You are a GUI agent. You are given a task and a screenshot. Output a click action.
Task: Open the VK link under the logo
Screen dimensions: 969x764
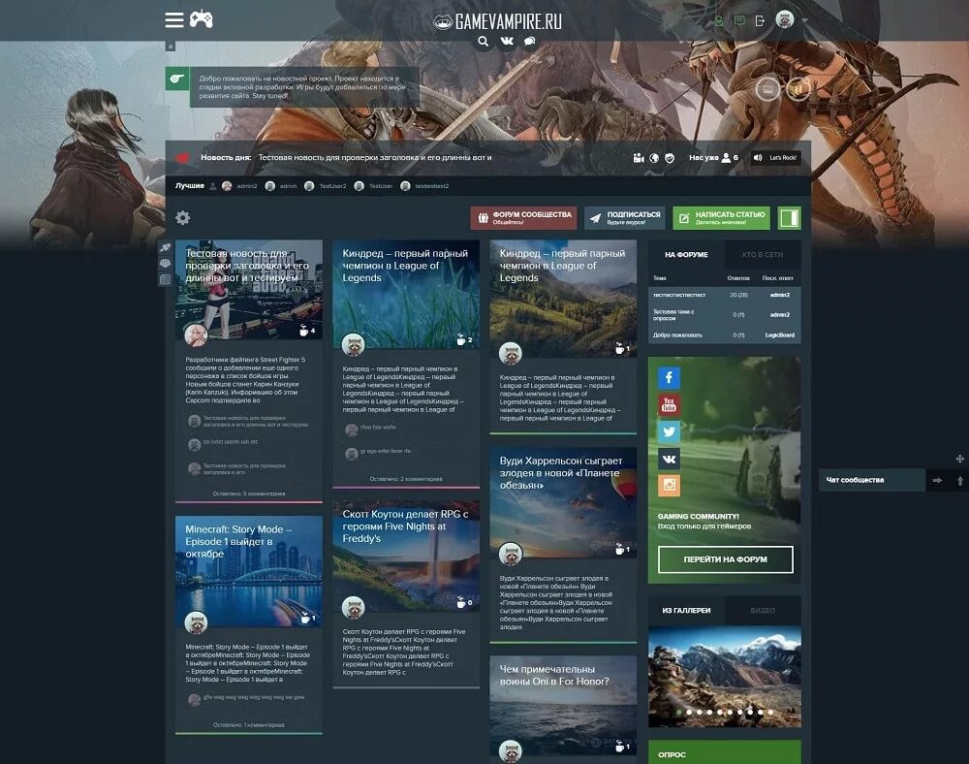pyautogui.click(x=507, y=42)
